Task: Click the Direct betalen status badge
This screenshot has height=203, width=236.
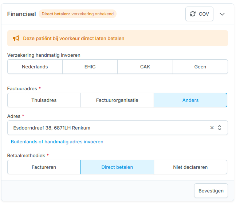Action: pyautogui.click(x=78, y=14)
